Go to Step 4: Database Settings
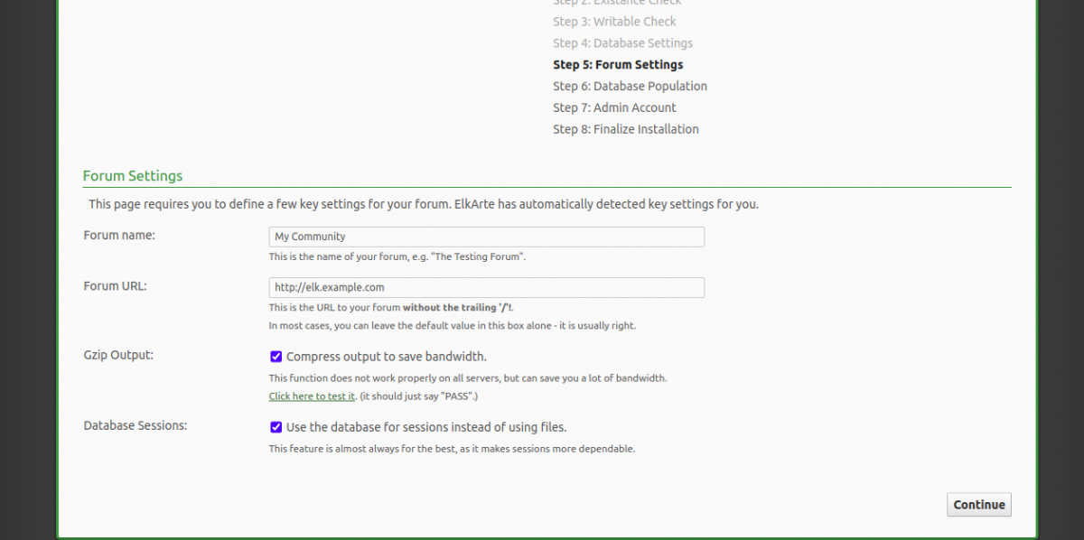 coord(622,43)
